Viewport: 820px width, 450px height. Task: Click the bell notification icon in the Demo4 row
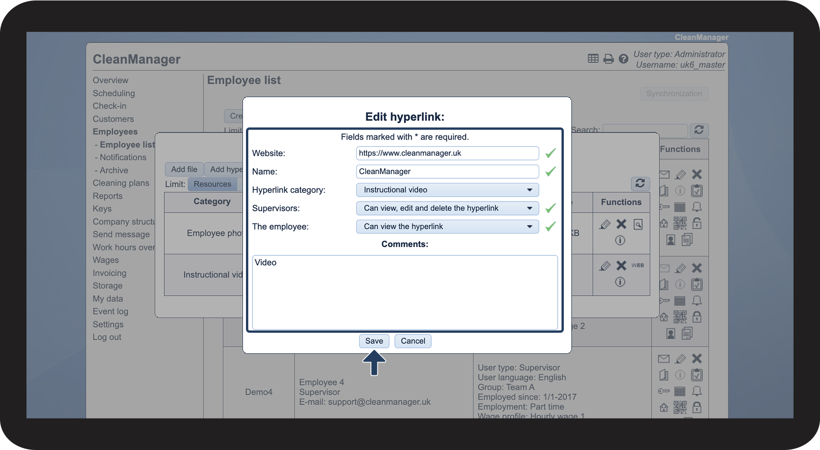(x=697, y=391)
